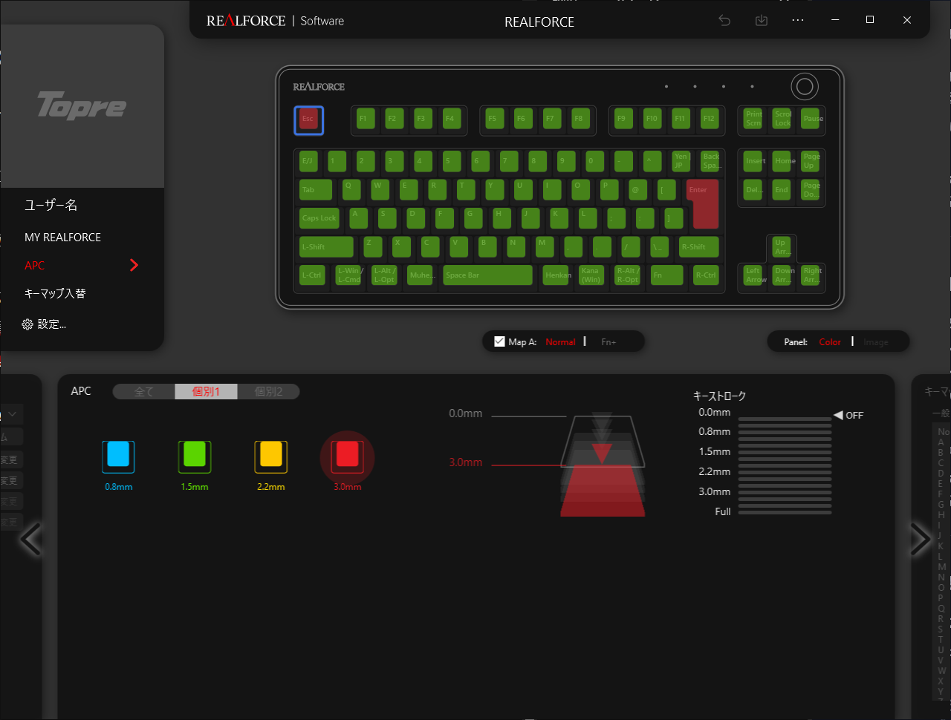Screen dimensions: 951x720
Task: Select the Esc key on the keyboard
Action: click(308, 120)
